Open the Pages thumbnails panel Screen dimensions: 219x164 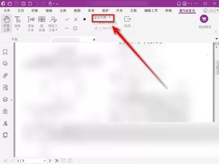[5, 135]
